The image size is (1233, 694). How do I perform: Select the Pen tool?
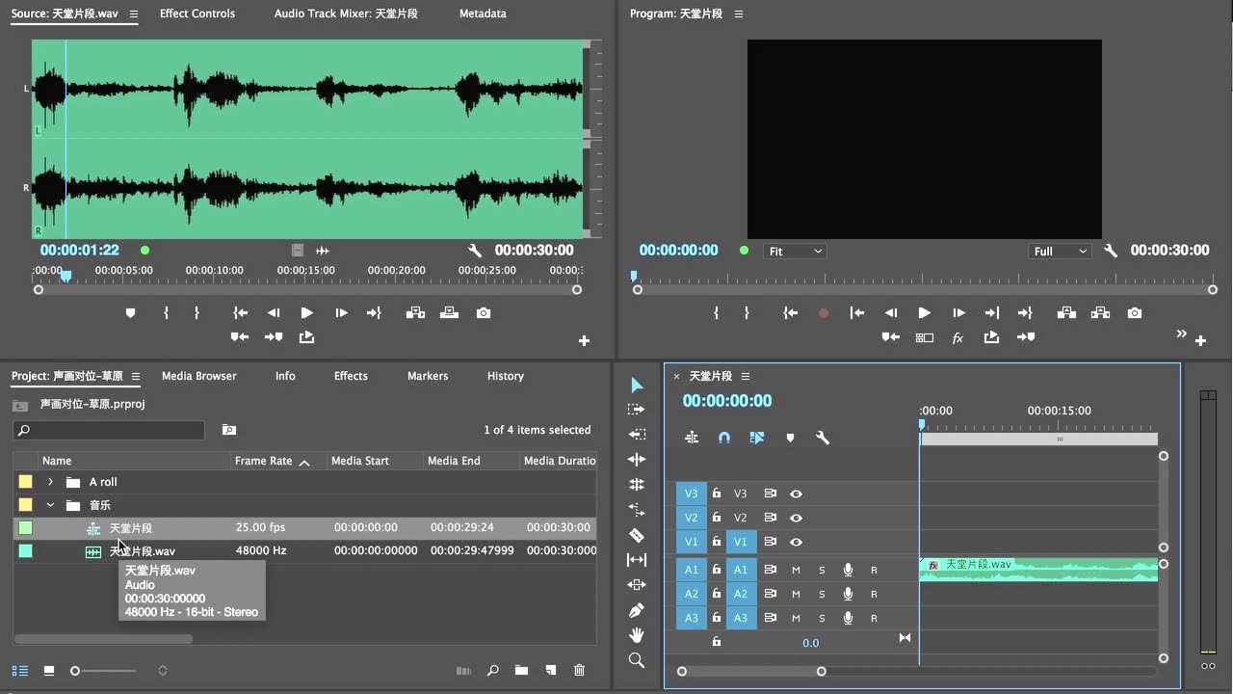pos(636,610)
